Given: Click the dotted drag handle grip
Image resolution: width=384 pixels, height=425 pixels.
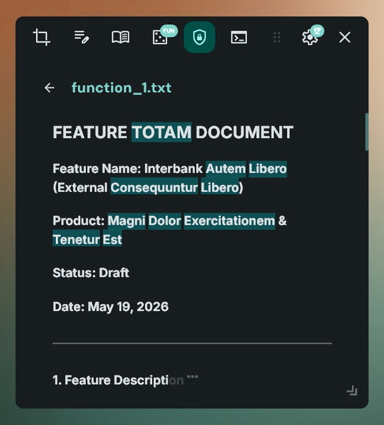Looking at the screenshot, I should 277,37.
